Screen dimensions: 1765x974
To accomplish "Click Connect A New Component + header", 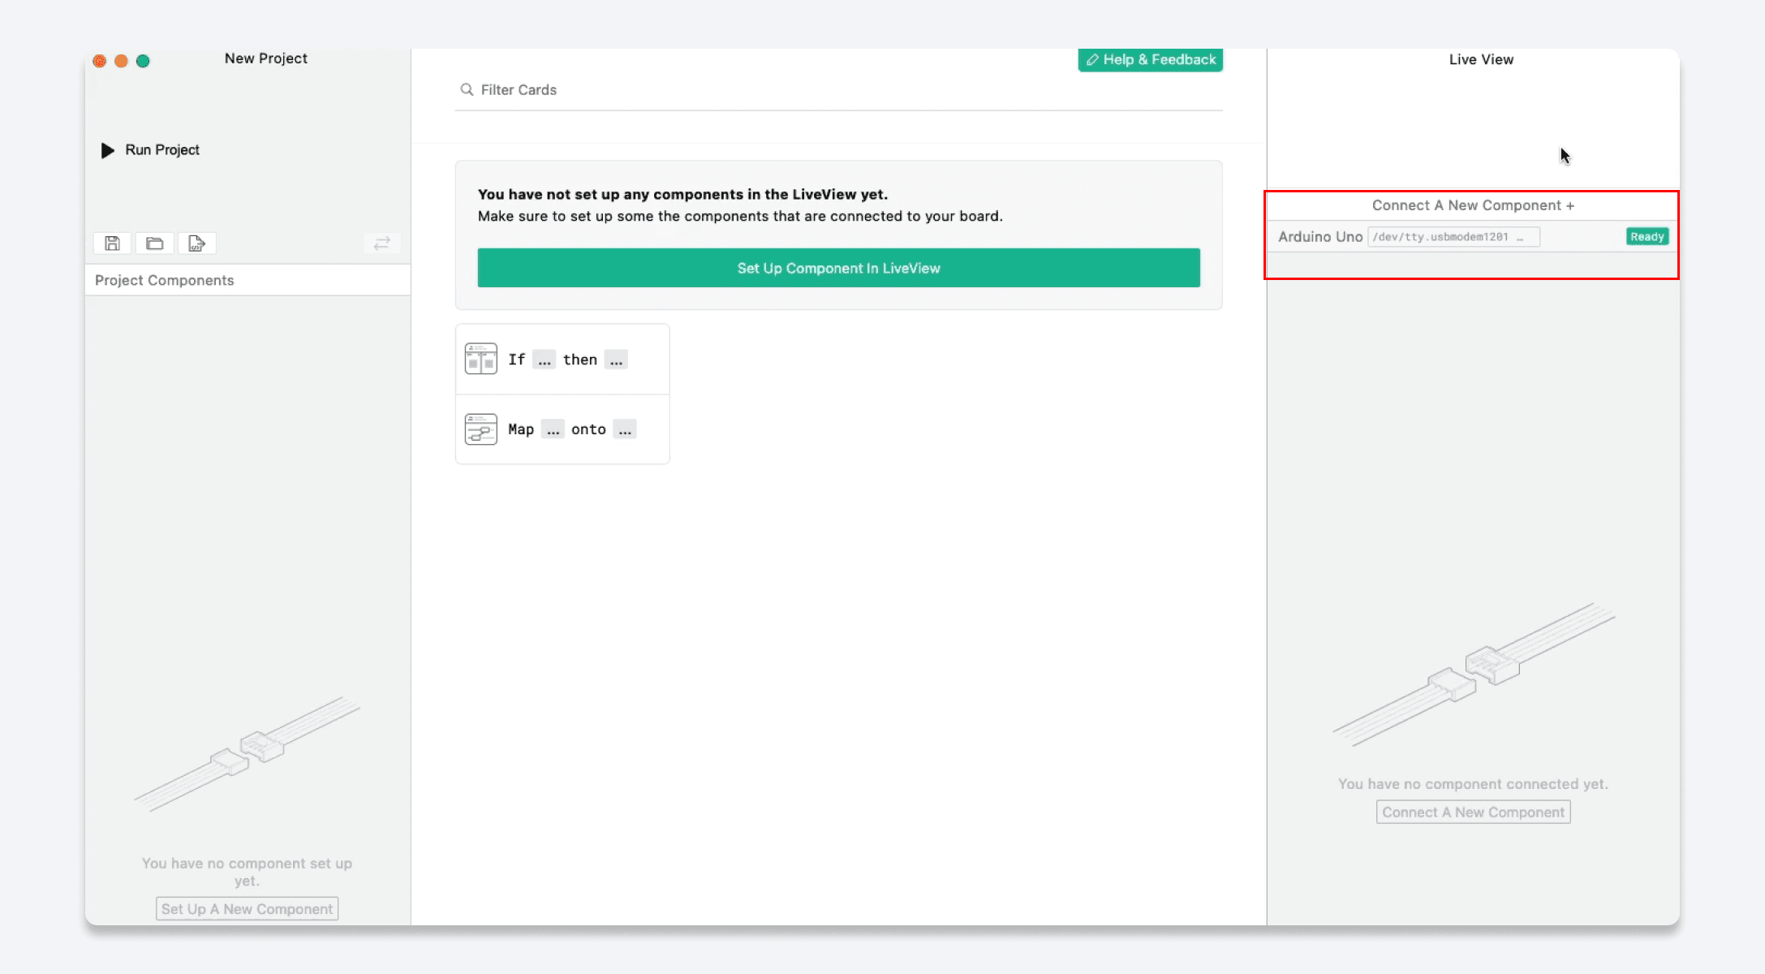I will 1472,205.
